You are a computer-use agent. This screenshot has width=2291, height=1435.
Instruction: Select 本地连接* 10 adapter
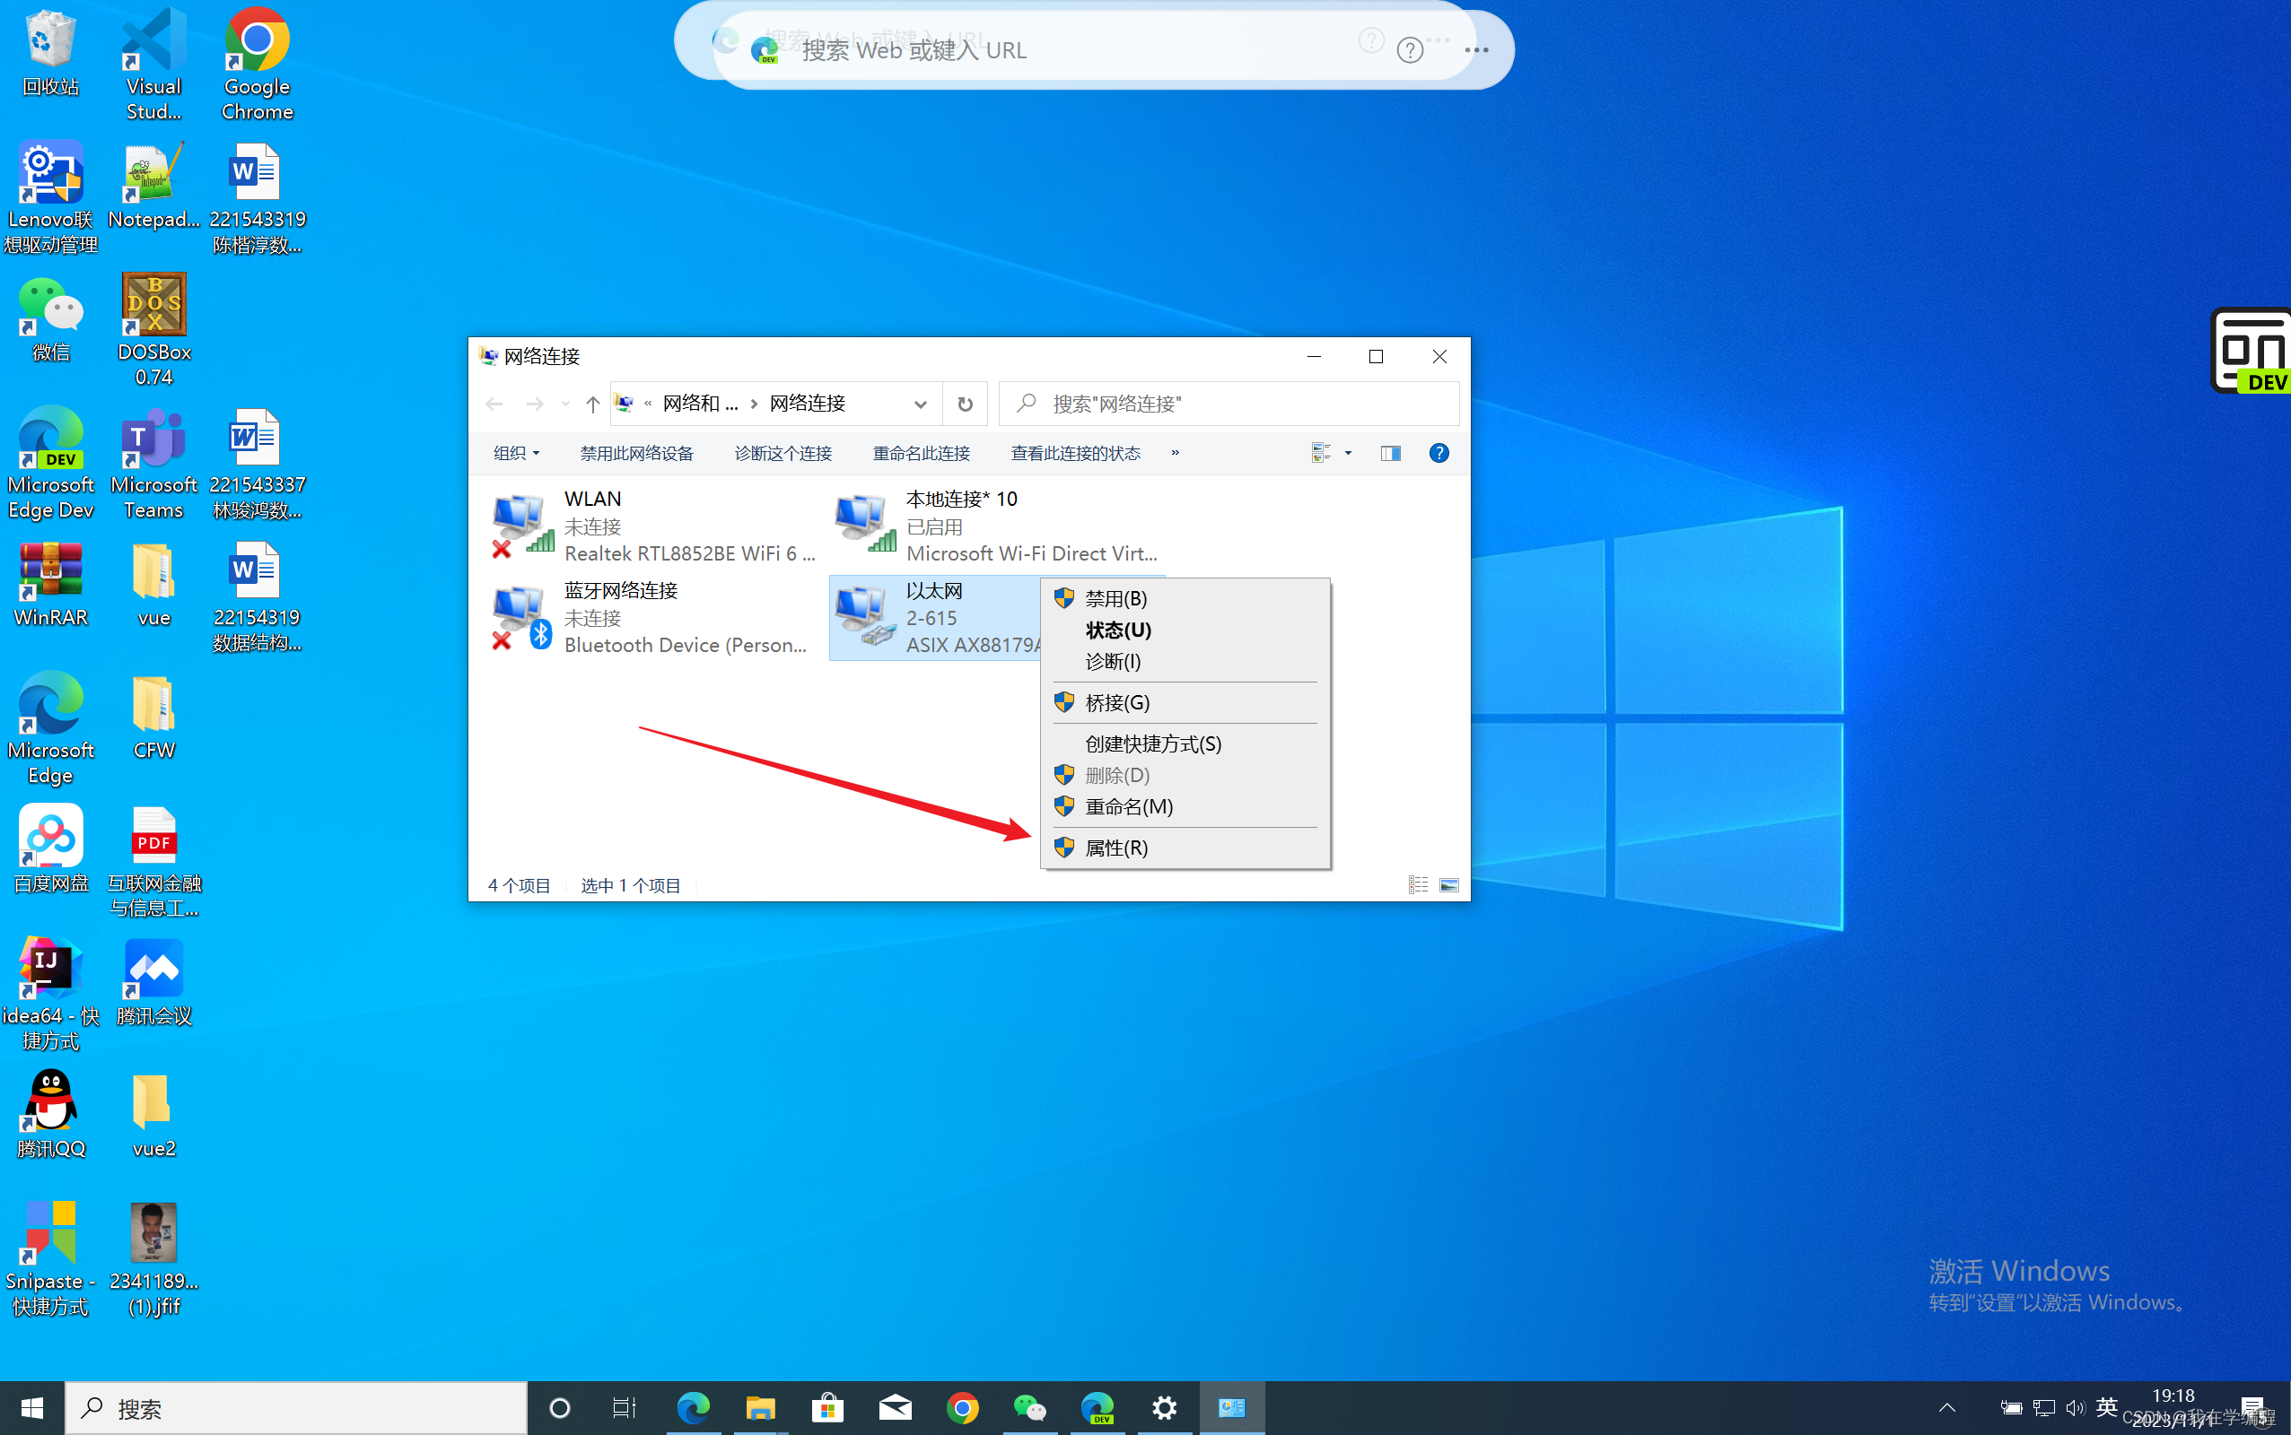click(997, 526)
